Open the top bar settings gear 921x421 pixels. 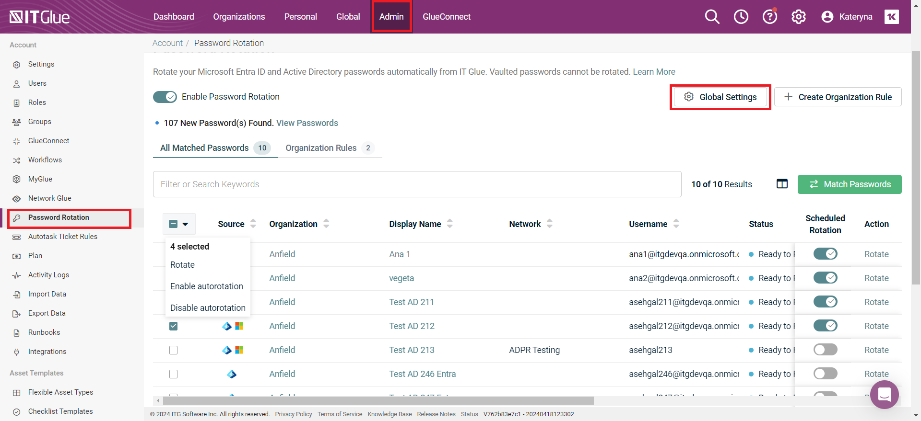coord(798,17)
